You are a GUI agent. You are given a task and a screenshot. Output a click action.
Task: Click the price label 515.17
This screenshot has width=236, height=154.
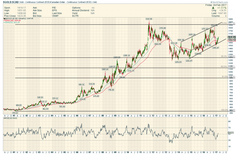44,102
